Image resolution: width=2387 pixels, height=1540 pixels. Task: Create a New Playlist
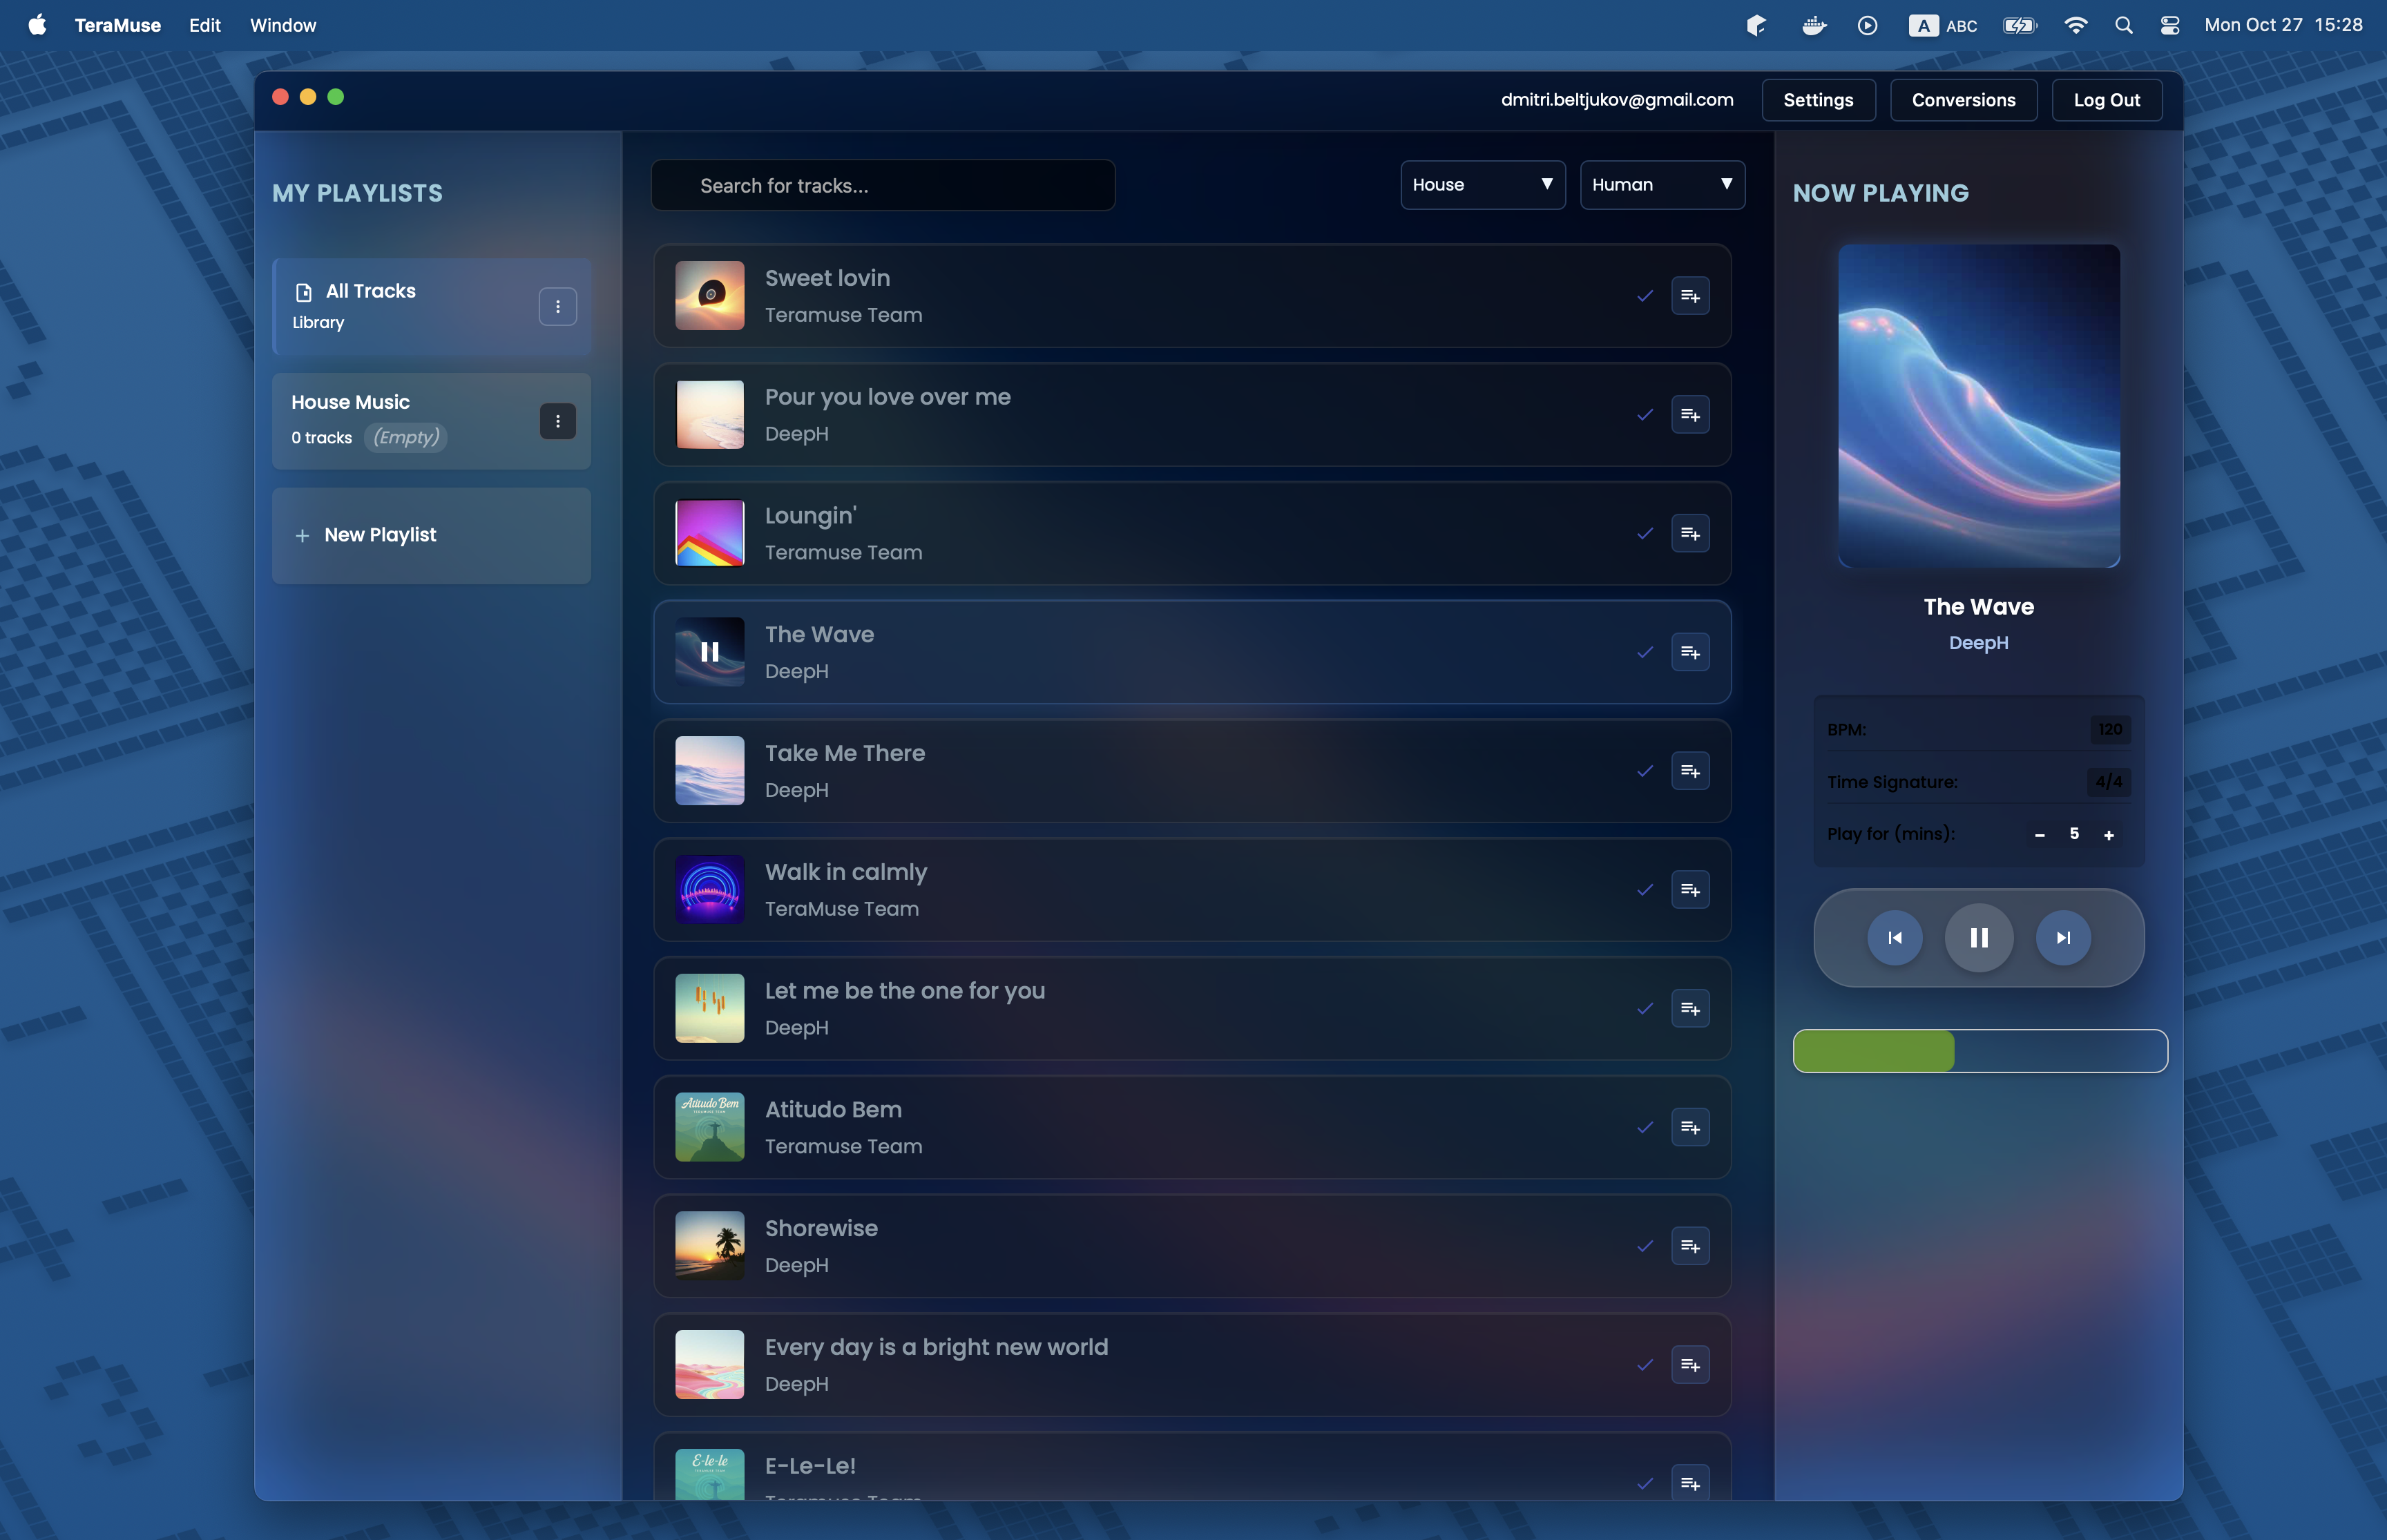coord(430,535)
